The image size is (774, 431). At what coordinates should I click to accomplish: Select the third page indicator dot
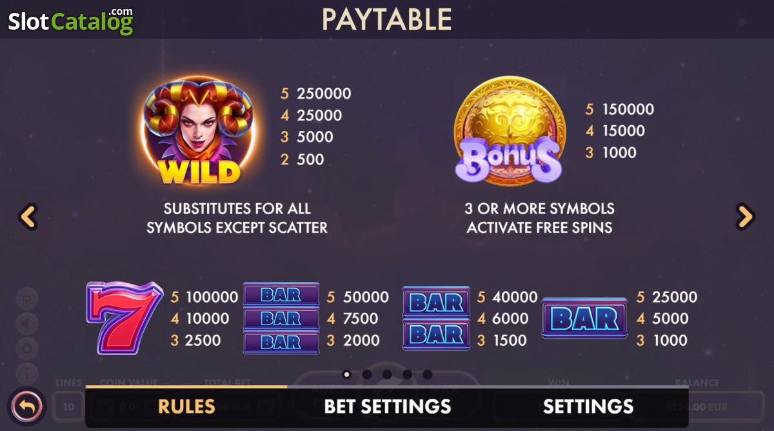click(x=387, y=374)
